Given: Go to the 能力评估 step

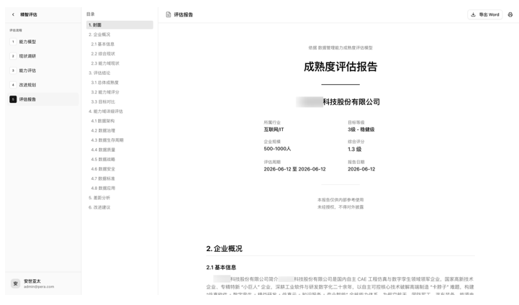Looking at the screenshot, I should pos(43,70).
